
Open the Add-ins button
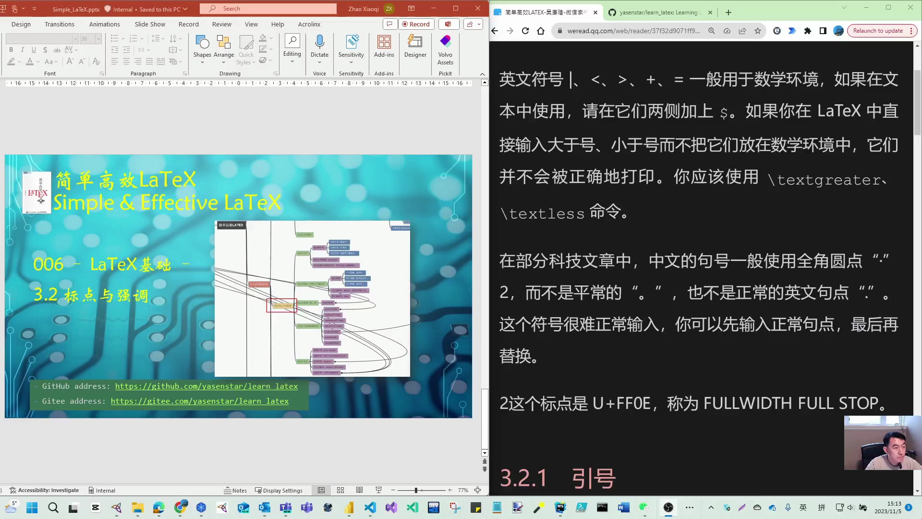384,47
